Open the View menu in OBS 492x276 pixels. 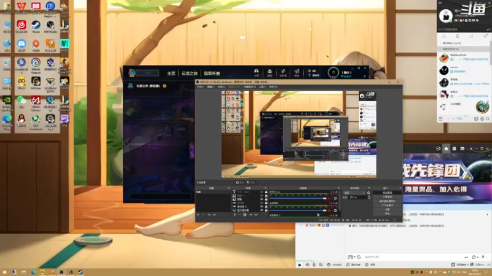pos(221,86)
